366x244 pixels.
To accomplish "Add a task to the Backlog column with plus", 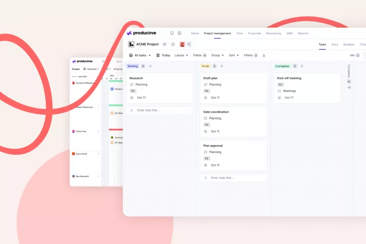I will coord(150,66).
